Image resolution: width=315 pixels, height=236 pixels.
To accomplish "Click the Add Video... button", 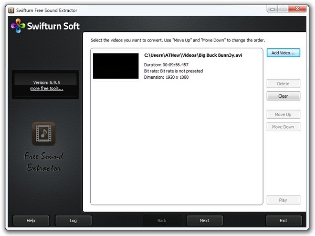I will pyautogui.click(x=283, y=53).
